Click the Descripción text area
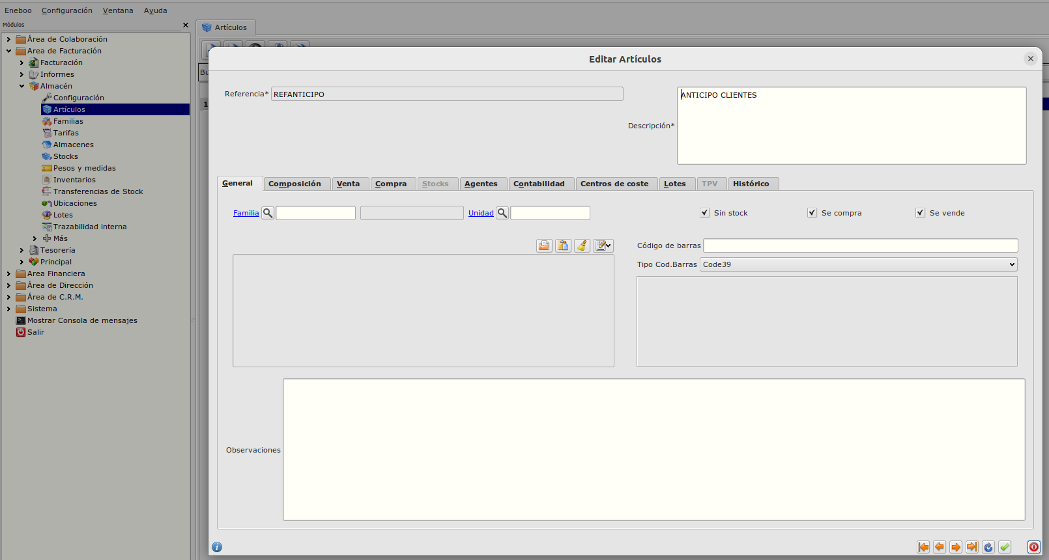The width and height of the screenshot is (1049, 560). pyautogui.click(x=852, y=126)
